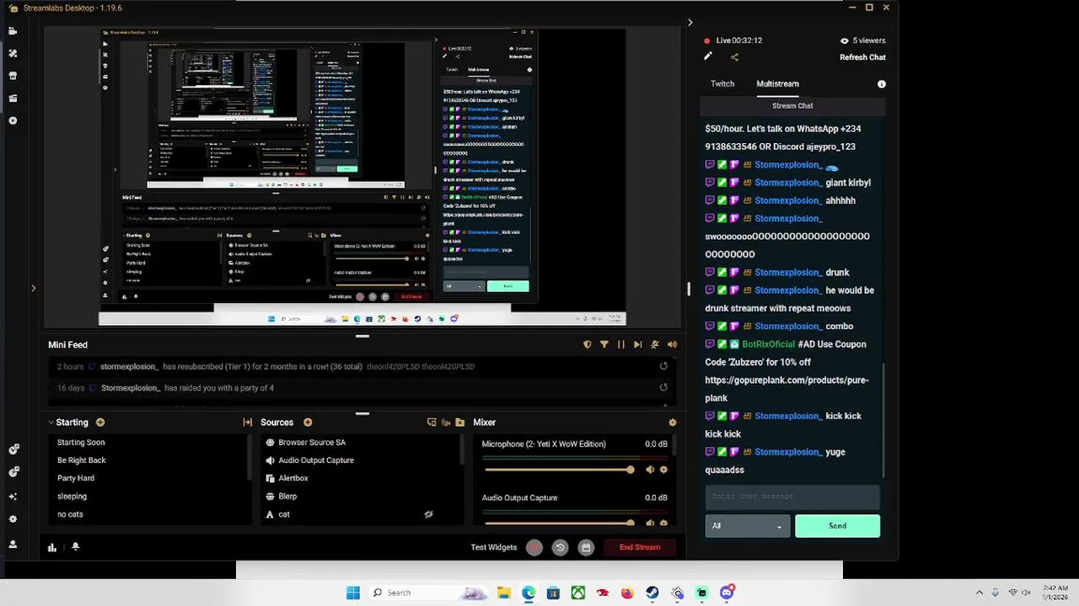
Task: Click the red record button
Action: (x=534, y=547)
